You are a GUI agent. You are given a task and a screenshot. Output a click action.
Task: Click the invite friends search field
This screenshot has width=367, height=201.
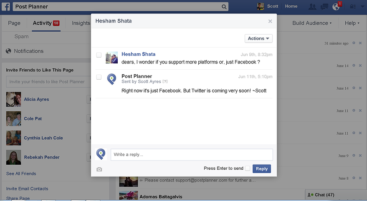[48, 82]
